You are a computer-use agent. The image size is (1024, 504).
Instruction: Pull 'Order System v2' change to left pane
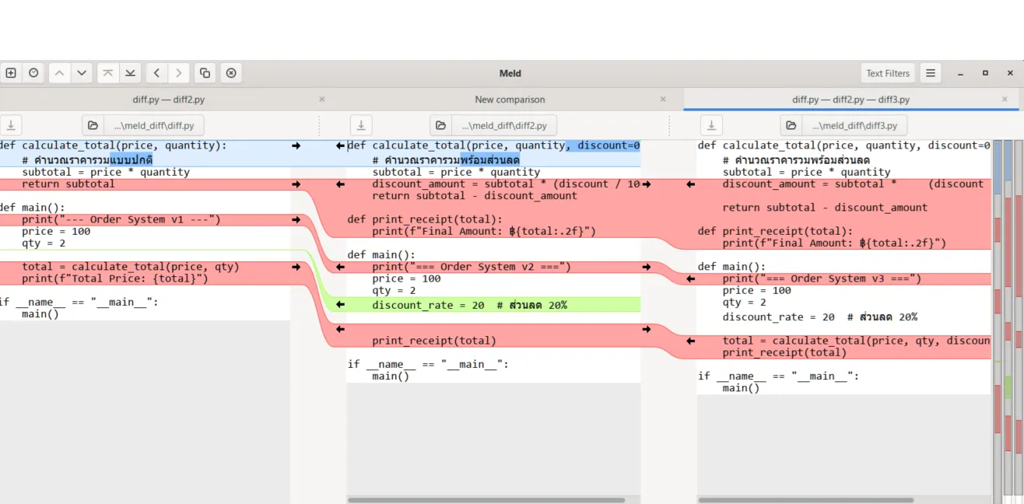click(340, 267)
